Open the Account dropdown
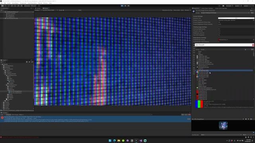Screen dimensions: 255x143 point(229,6)
